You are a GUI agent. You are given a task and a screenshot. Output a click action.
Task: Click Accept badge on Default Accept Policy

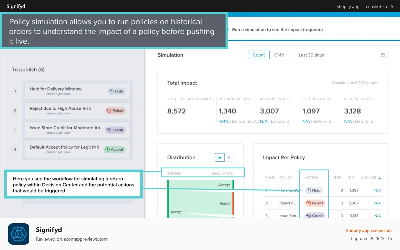114,149
